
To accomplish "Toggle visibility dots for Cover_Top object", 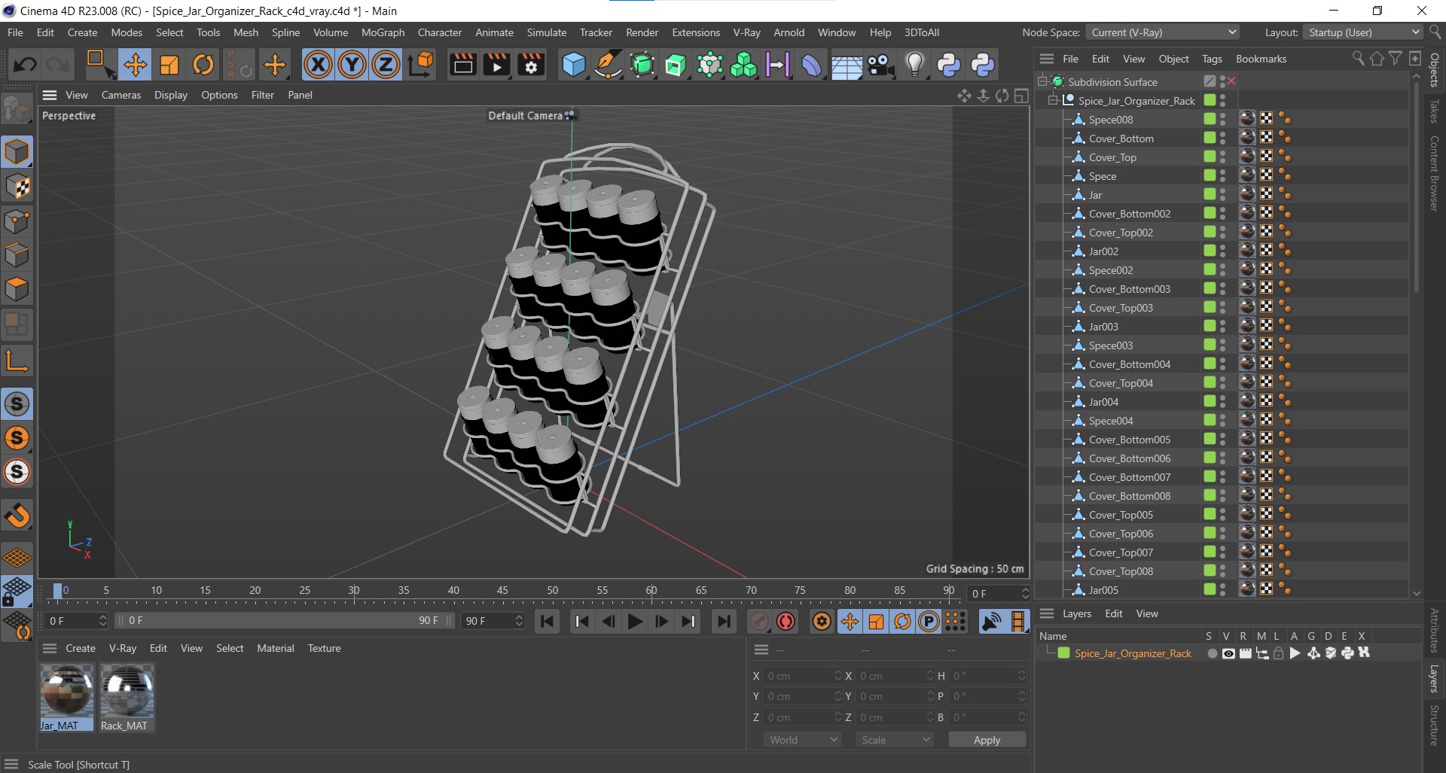I will click(x=1223, y=157).
